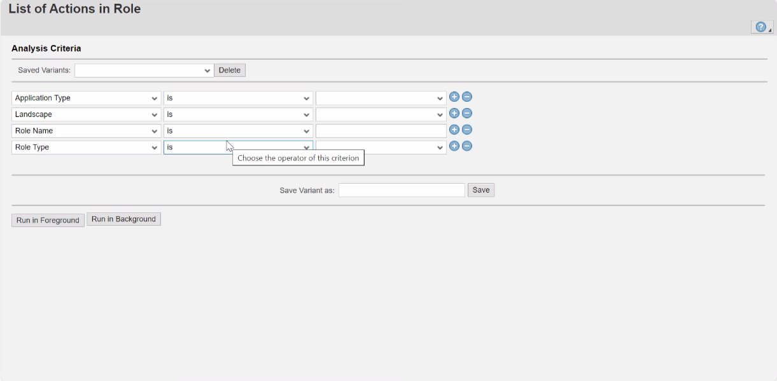Remove the Application Type criterion row
The image size is (777, 381).
[466, 97]
